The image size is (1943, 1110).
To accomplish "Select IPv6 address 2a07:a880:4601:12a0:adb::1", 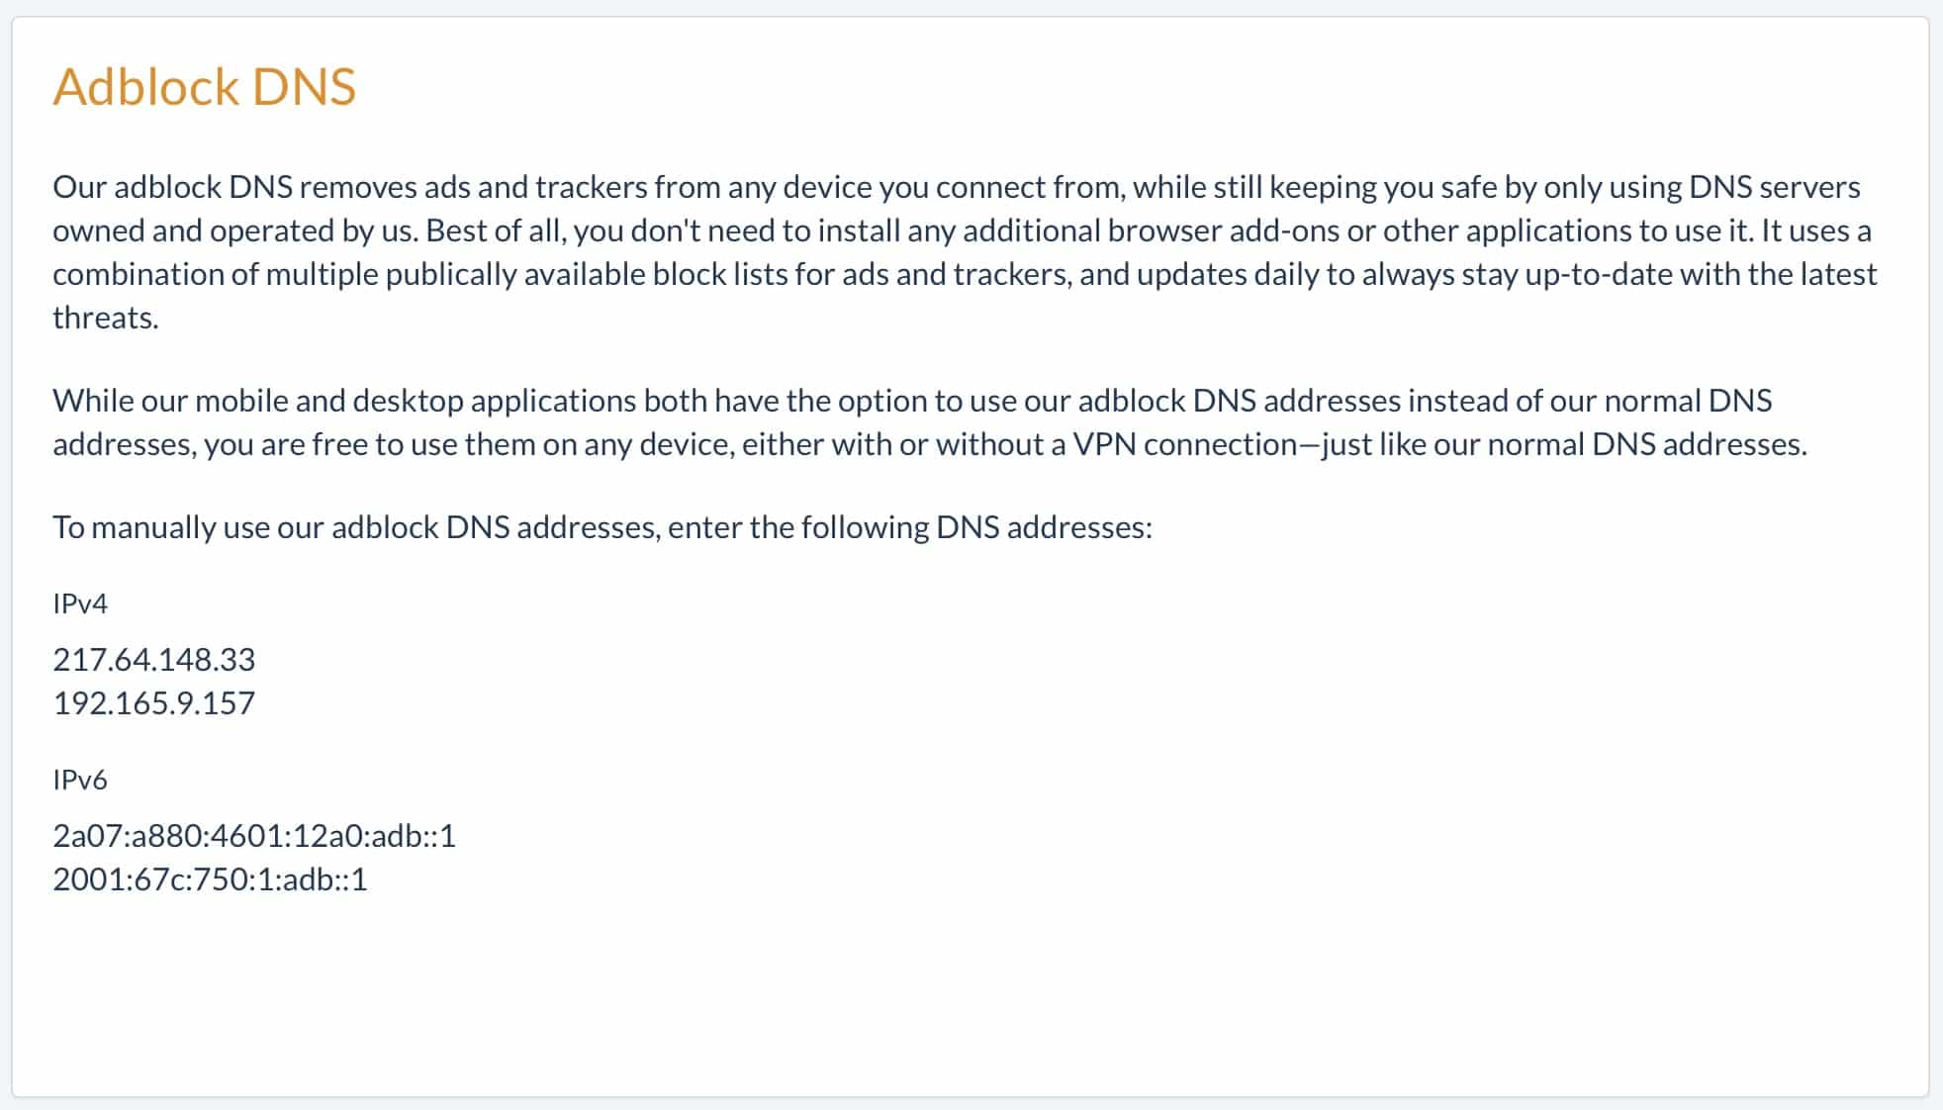I will (254, 836).
